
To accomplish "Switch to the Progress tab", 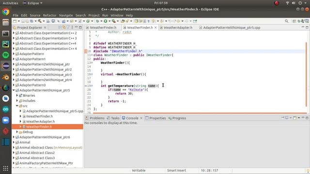I will point(177,118).
